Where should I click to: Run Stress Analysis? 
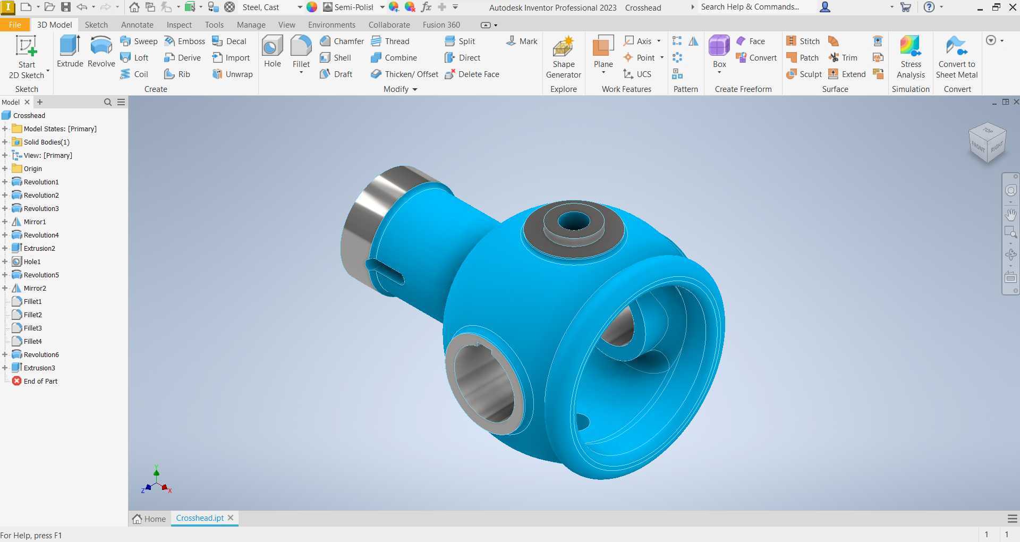(911, 57)
